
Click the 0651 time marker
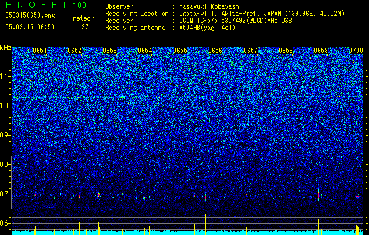(x=40, y=51)
